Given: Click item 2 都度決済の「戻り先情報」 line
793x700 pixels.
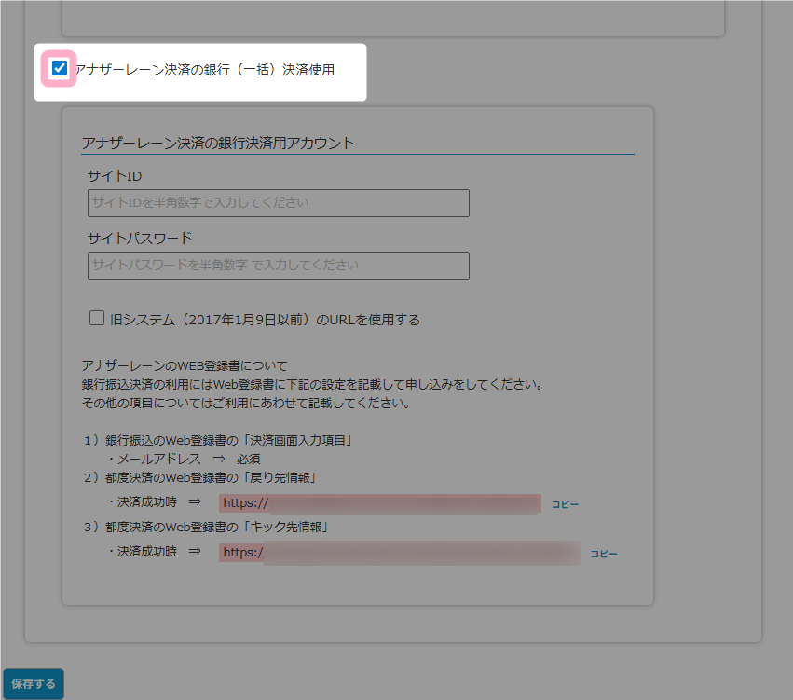Looking at the screenshot, I should point(199,478).
